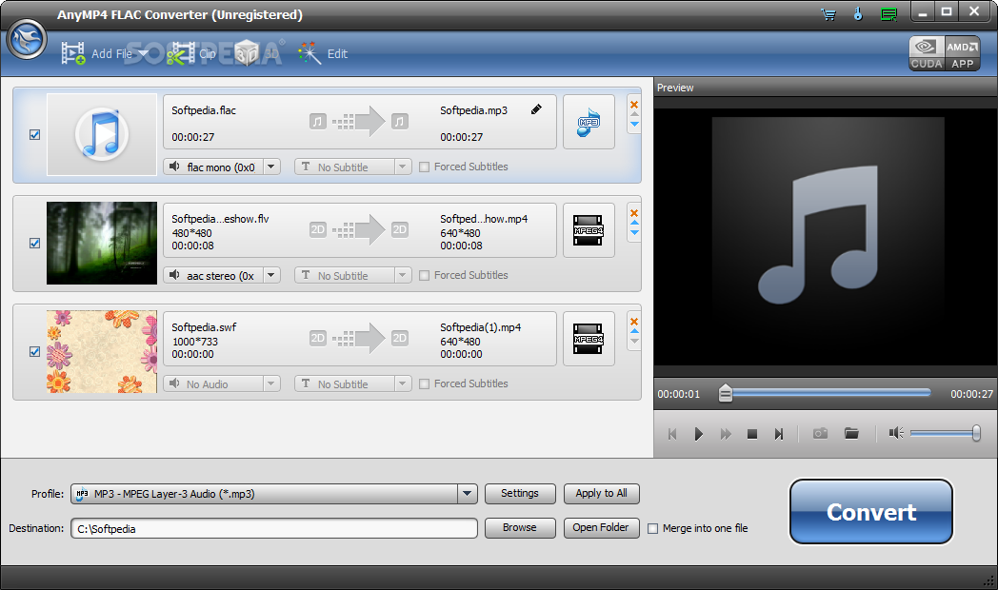The height and width of the screenshot is (590, 998).
Task: Click the Destination path field
Action: click(273, 528)
